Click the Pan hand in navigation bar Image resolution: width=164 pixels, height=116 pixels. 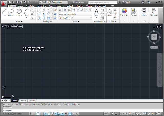[160, 64]
